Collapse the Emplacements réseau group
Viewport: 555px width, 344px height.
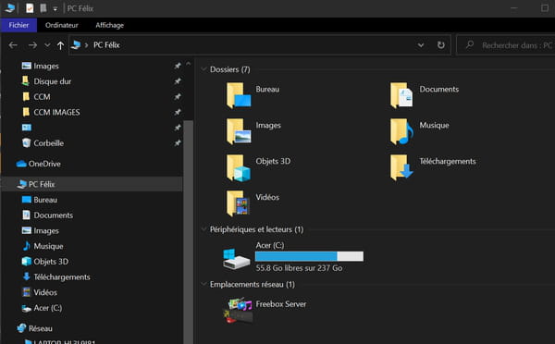click(x=203, y=284)
